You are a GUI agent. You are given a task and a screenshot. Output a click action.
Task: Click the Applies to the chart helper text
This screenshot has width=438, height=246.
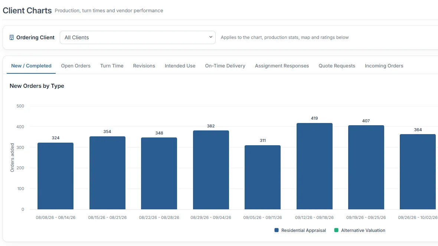pos(285,37)
